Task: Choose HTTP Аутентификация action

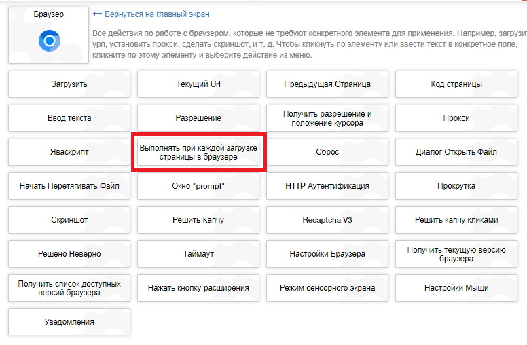Action: tap(327, 186)
